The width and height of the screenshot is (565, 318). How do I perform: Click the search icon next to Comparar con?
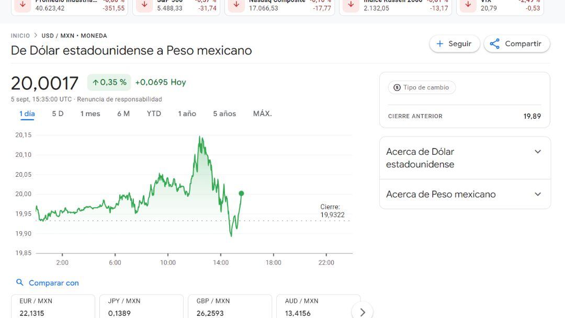point(19,282)
